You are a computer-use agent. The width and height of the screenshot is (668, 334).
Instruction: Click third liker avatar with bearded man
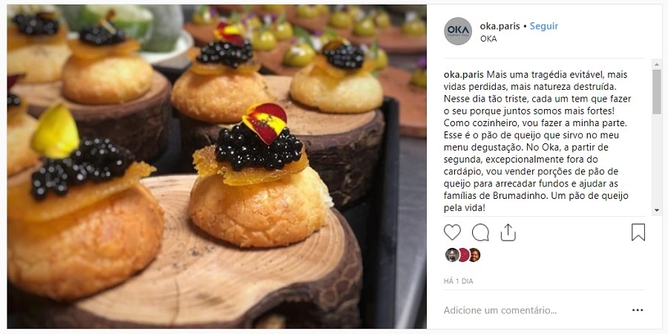point(474,255)
